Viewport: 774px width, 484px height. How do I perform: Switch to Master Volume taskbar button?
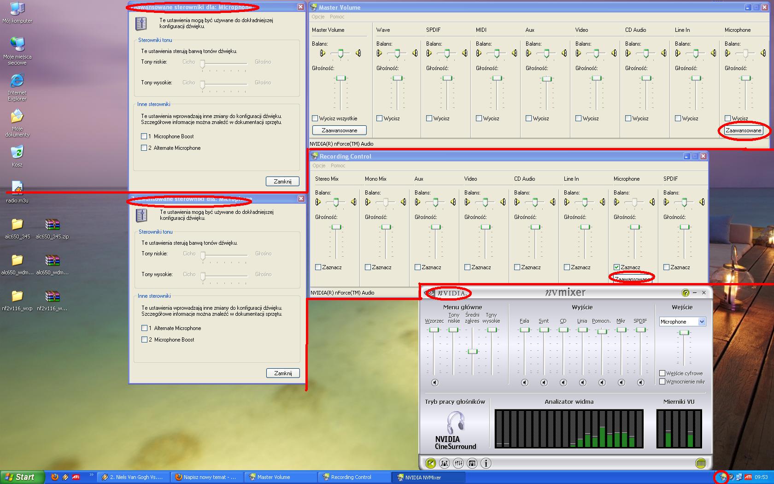[280, 477]
